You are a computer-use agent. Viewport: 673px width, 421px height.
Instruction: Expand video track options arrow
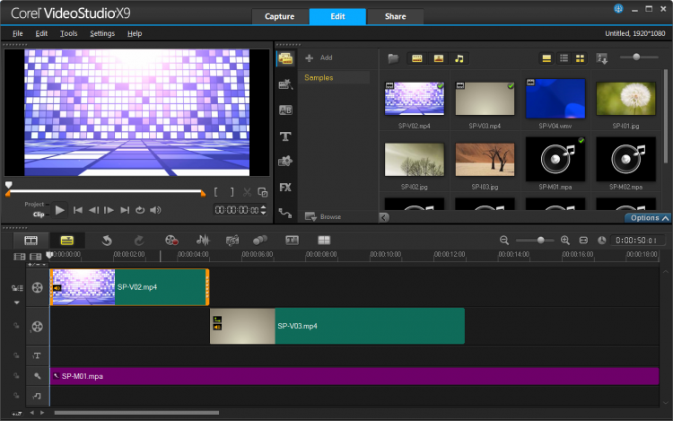pyautogui.click(x=16, y=303)
